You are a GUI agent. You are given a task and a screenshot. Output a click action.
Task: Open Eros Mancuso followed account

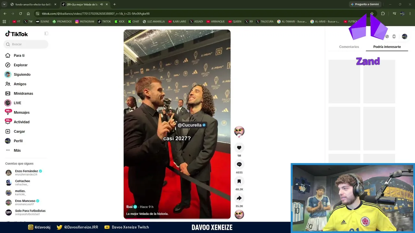[26, 202]
